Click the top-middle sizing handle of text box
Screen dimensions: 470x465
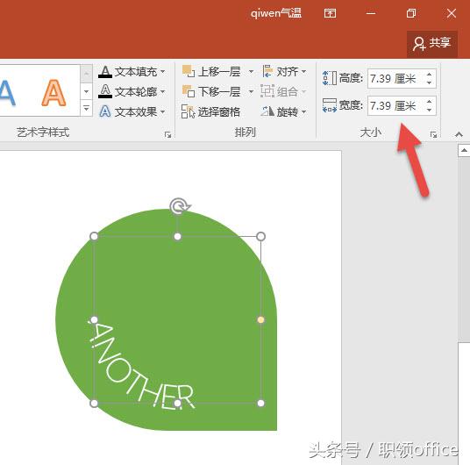click(x=177, y=237)
